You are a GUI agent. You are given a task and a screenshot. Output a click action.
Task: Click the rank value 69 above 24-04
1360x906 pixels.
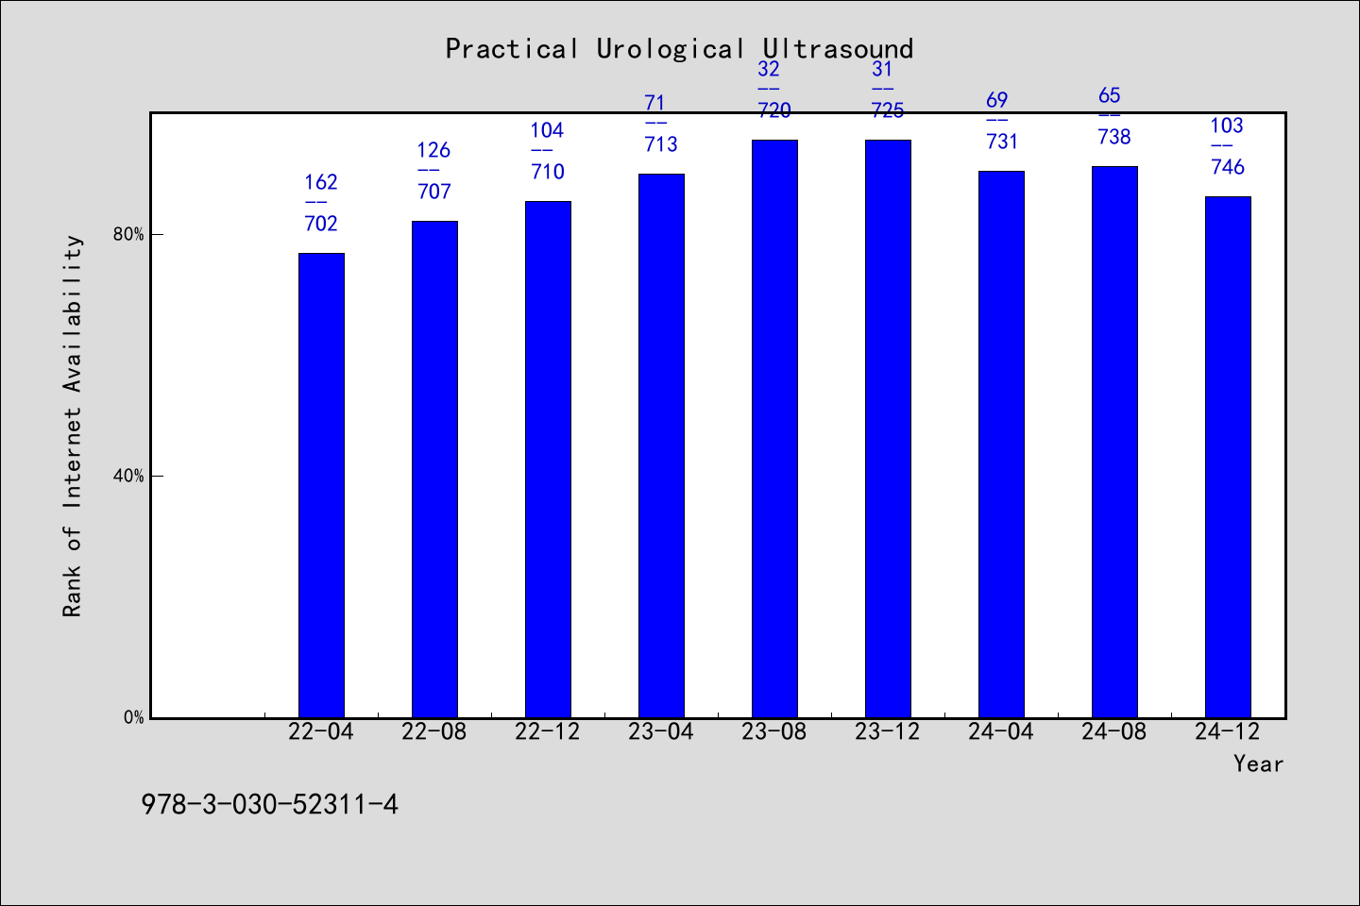pos(997,100)
